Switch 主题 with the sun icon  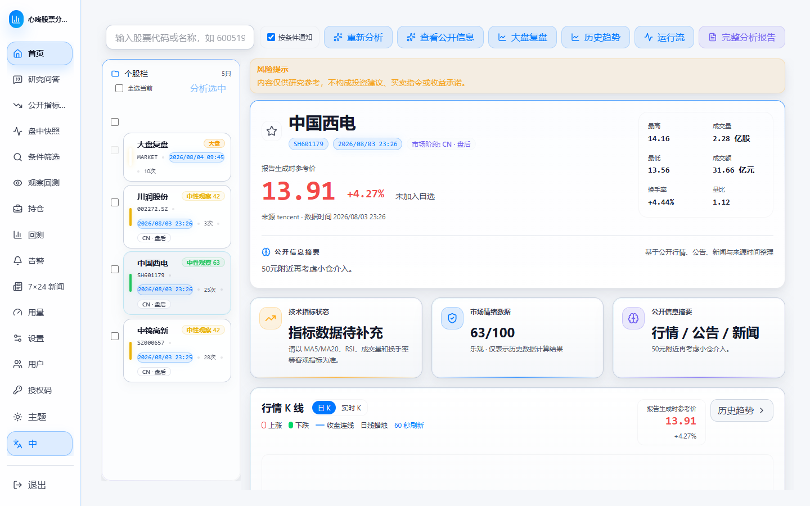pyautogui.click(x=17, y=417)
